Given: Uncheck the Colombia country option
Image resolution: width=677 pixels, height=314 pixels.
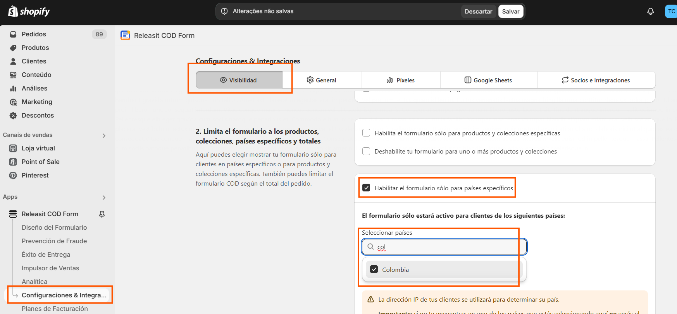Looking at the screenshot, I should tap(374, 269).
